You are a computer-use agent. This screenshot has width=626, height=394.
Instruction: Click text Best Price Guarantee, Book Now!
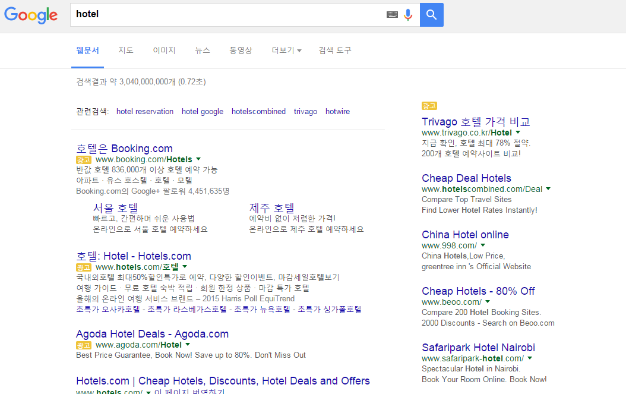(x=134, y=355)
